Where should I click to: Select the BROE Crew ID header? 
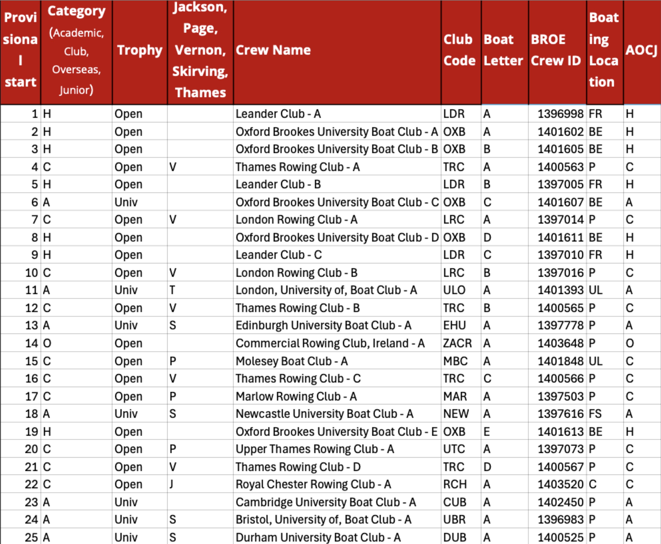click(556, 50)
